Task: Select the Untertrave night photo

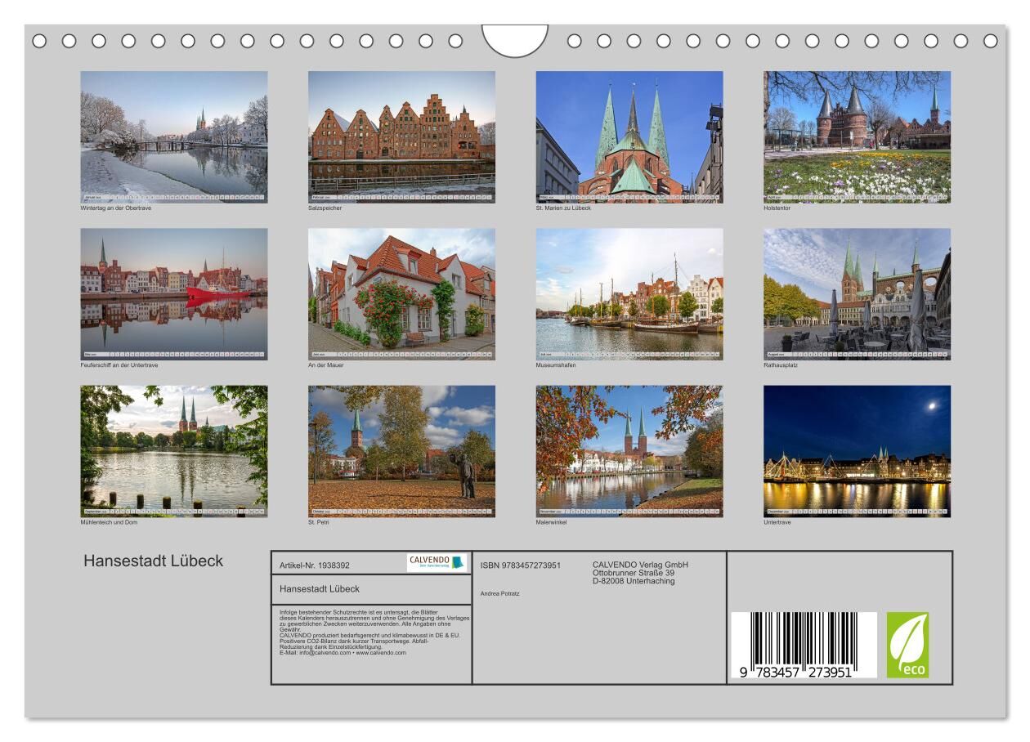Action: (857, 451)
